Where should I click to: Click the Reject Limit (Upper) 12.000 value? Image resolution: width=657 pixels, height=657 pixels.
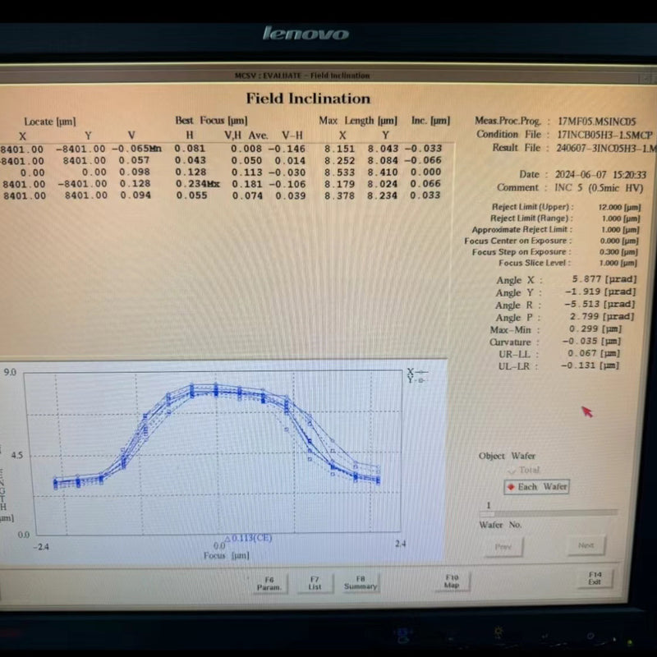(619, 207)
